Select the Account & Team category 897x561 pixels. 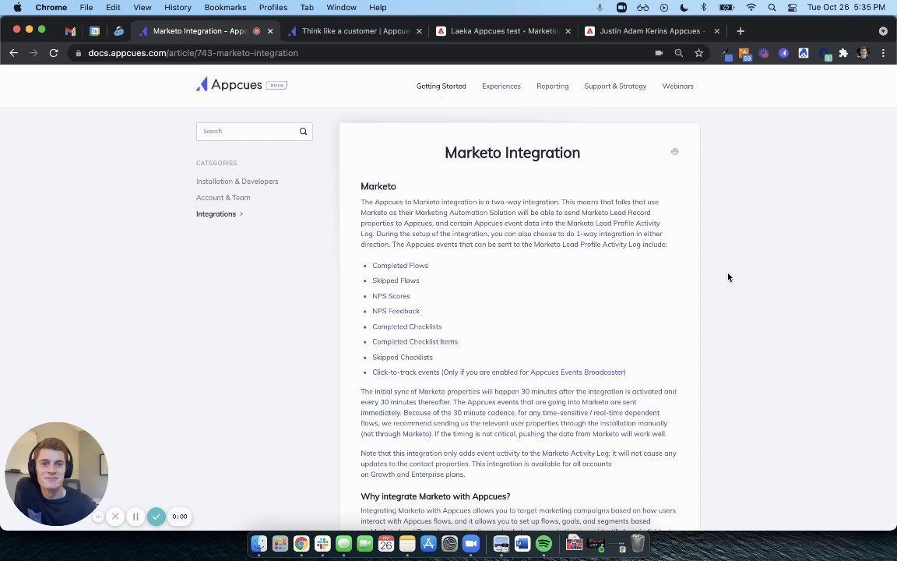click(x=223, y=197)
